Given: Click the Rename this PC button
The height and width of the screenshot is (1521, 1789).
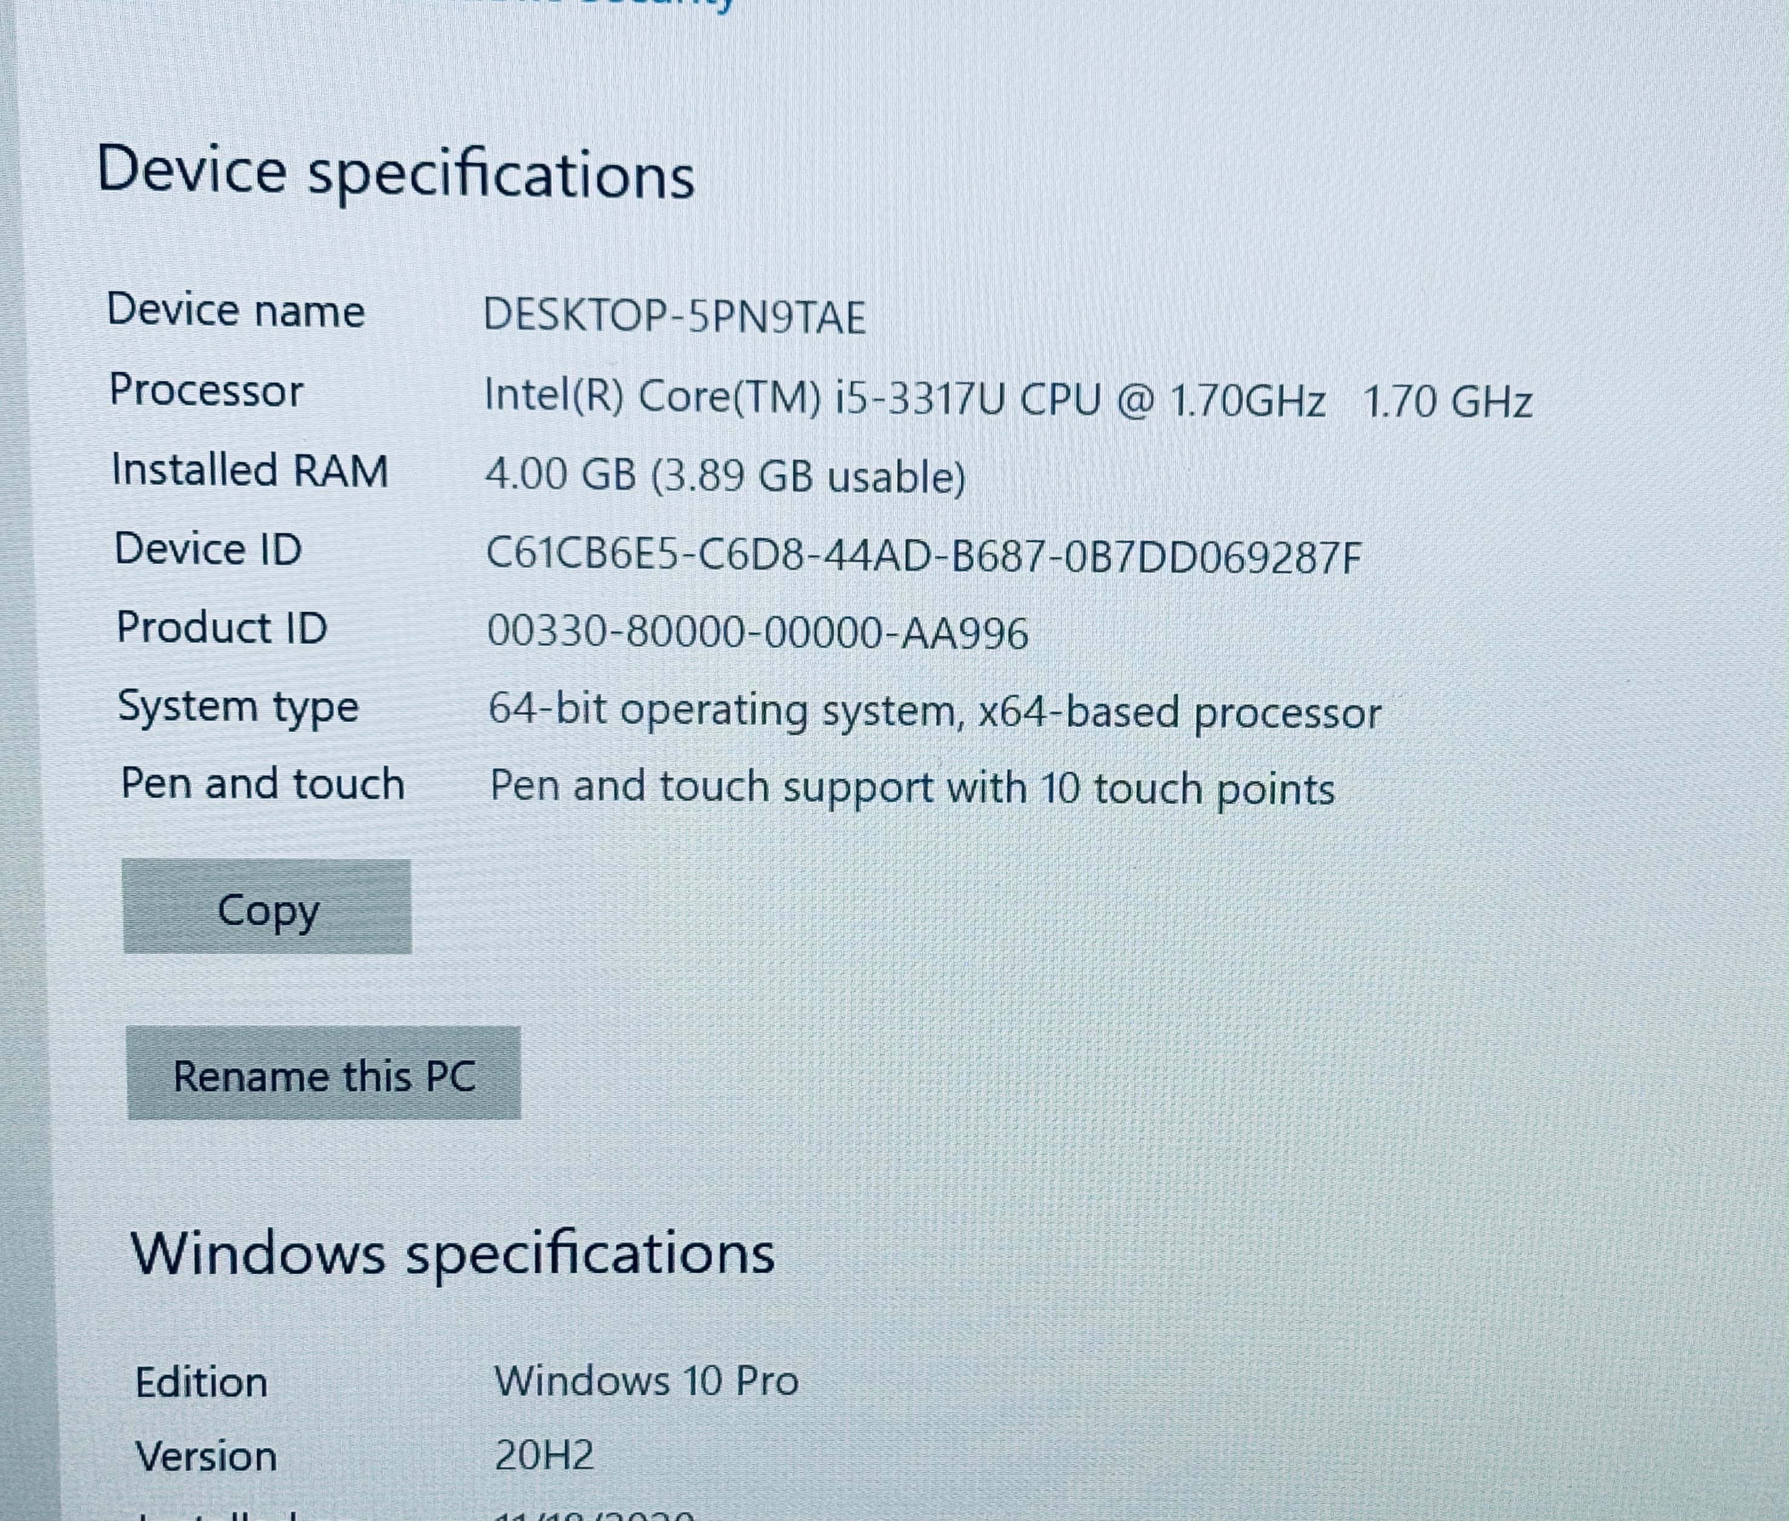Looking at the screenshot, I should (x=324, y=1073).
